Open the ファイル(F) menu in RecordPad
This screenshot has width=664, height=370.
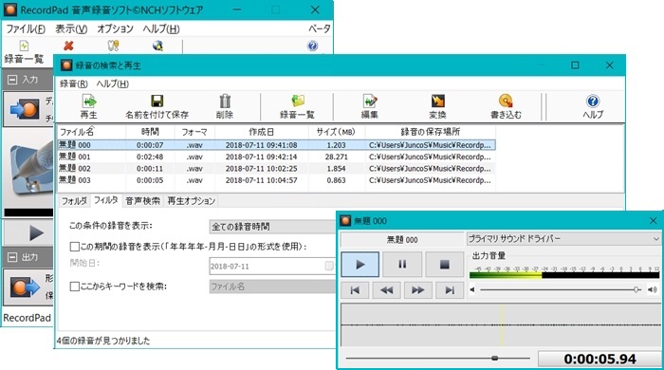(26, 28)
